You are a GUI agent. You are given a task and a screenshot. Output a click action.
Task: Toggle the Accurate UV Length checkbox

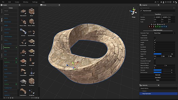(155, 61)
